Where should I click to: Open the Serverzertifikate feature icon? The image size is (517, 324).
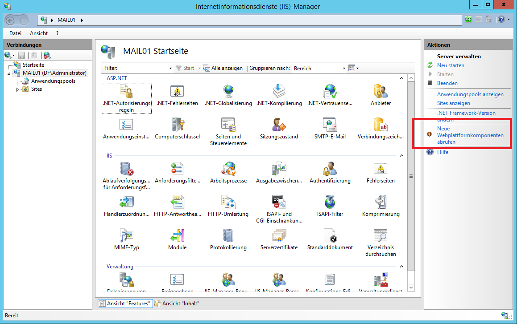point(279,236)
